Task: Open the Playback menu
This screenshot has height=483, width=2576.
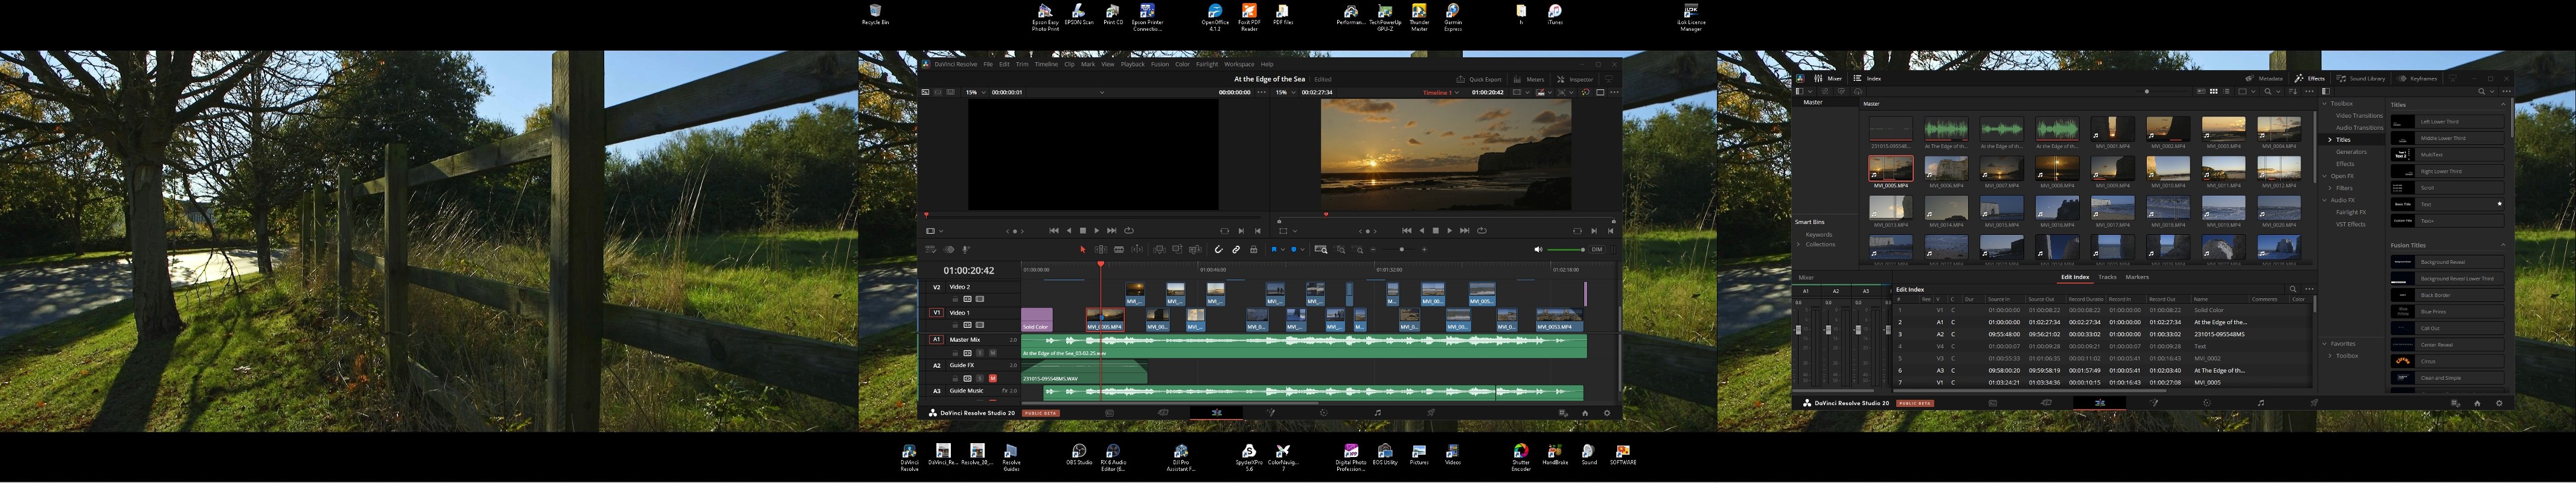Action: [1133, 64]
